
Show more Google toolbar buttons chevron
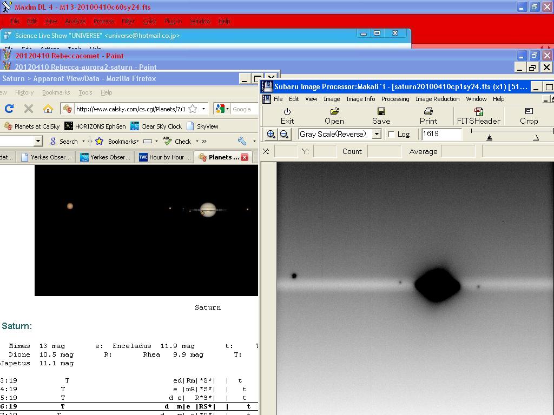(204, 141)
